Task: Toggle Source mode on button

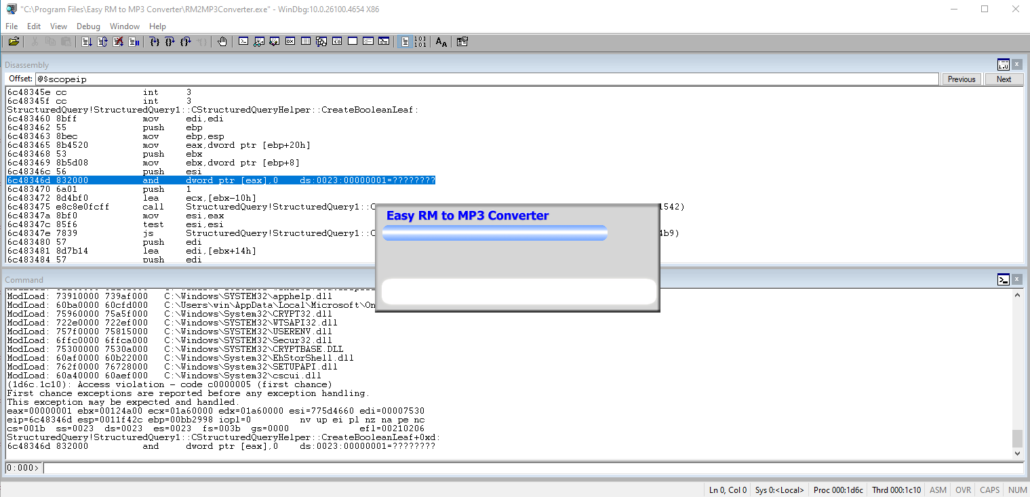Action: (405, 42)
